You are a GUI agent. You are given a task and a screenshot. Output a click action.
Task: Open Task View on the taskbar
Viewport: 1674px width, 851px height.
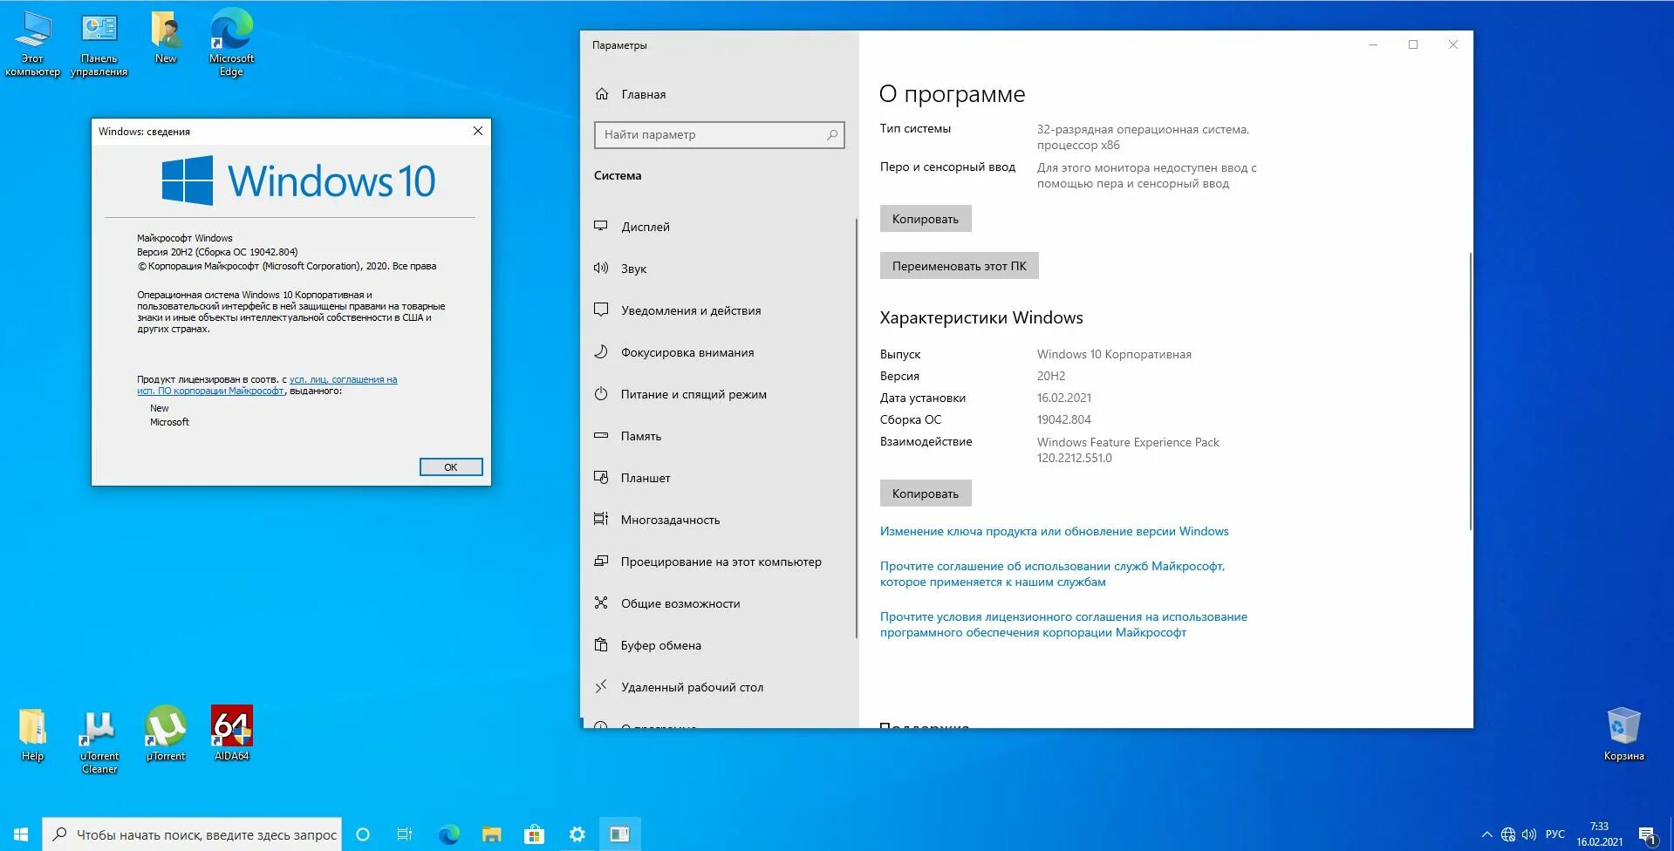click(405, 834)
